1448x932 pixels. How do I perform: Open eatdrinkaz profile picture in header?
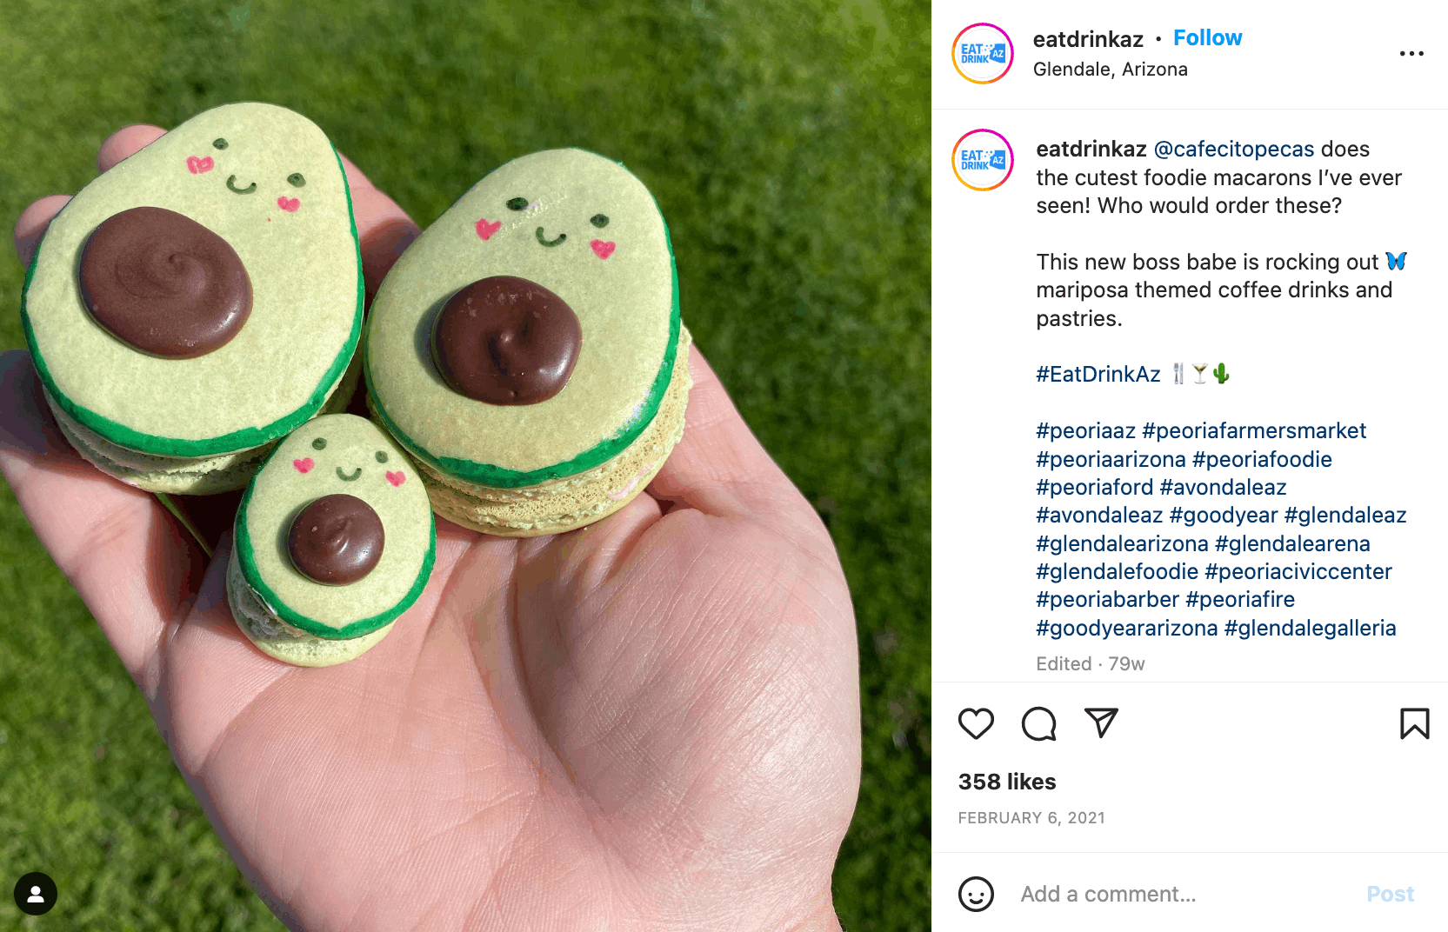(983, 53)
